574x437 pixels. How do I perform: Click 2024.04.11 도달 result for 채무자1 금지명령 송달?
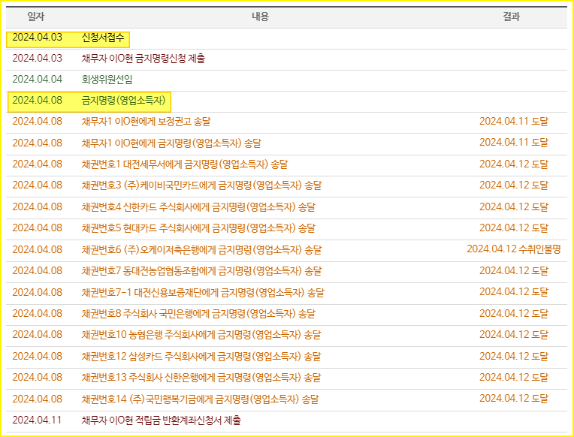click(514, 143)
